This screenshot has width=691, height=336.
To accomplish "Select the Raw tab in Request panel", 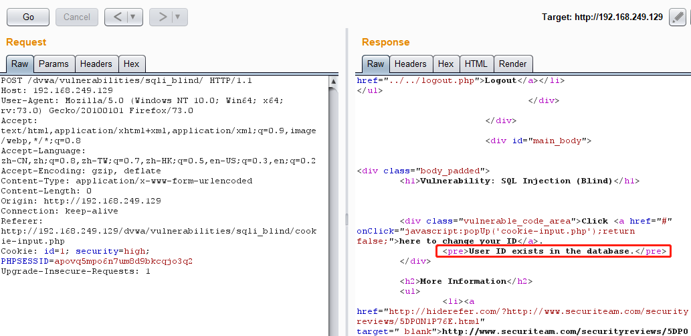I will click(x=19, y=64).
